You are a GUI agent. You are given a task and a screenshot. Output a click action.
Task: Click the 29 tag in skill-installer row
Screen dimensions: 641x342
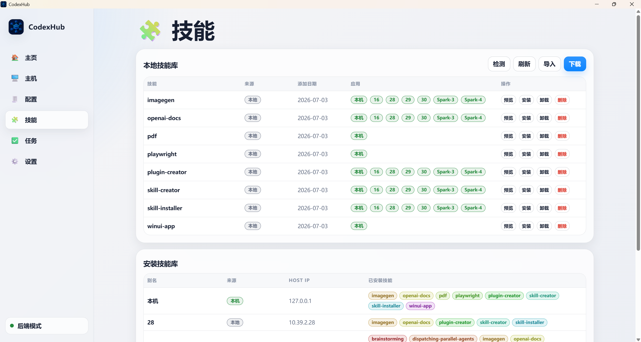click(408, 208)
